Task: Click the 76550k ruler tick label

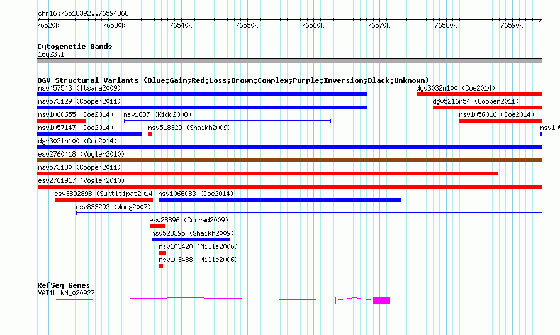Action: tap(247, 25)
